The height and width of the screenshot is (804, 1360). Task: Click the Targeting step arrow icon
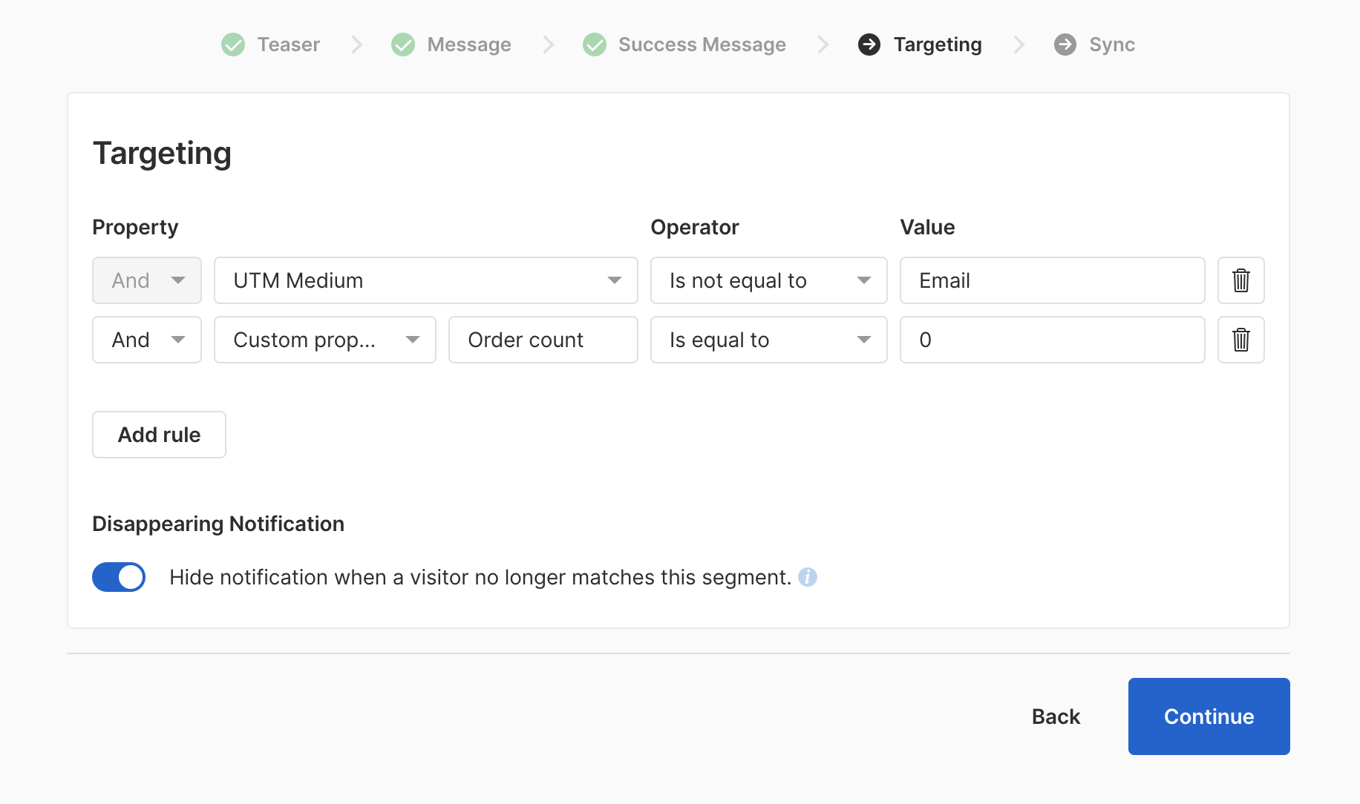pyautogui.click(x=869, y=45)
